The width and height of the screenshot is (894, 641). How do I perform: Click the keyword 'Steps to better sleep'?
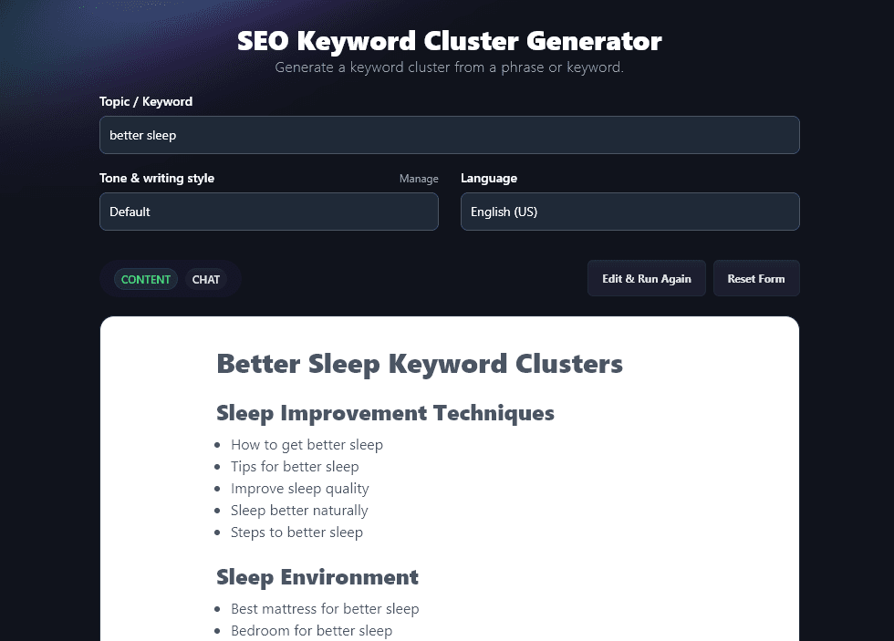(296, 532)
